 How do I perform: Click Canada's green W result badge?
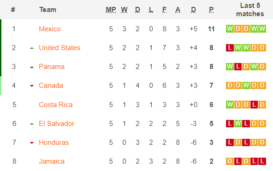pos(246,85)
